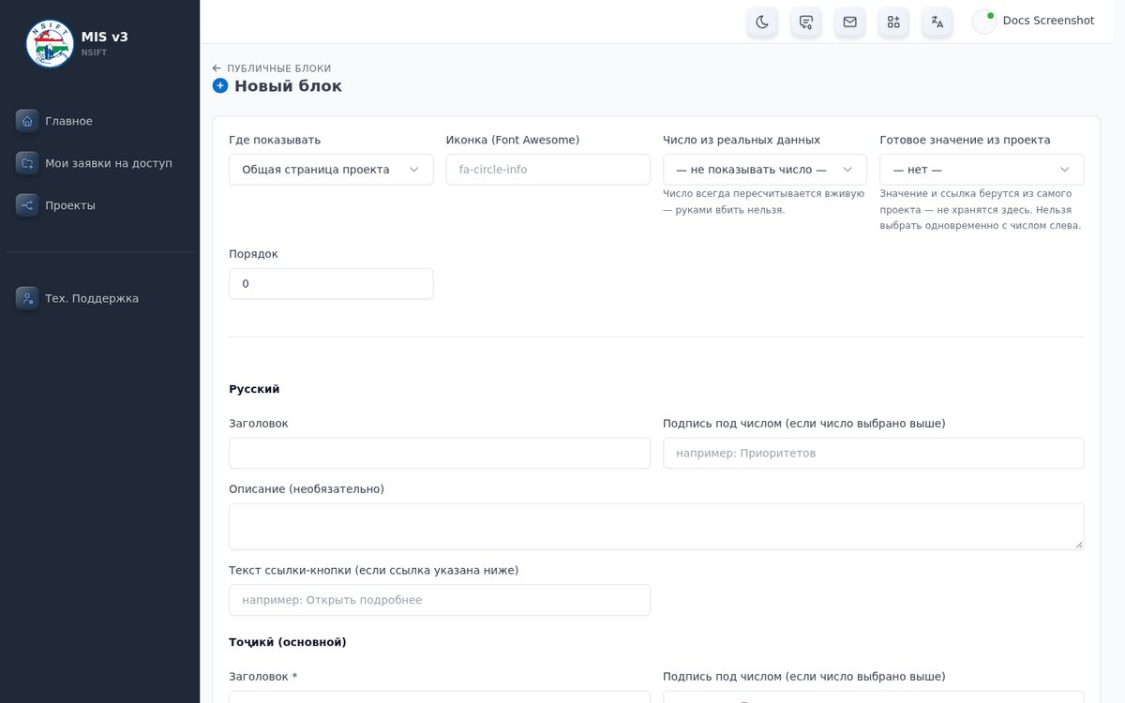The image size is (1125, 703).
Task: Click the MIS v3 title
Action: click(x=105, y=37)
